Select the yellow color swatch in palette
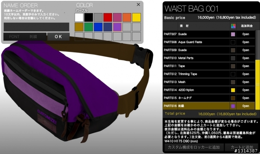 [136, 17]
